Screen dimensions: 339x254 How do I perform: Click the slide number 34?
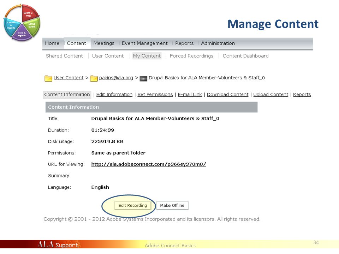coord(316,243)
